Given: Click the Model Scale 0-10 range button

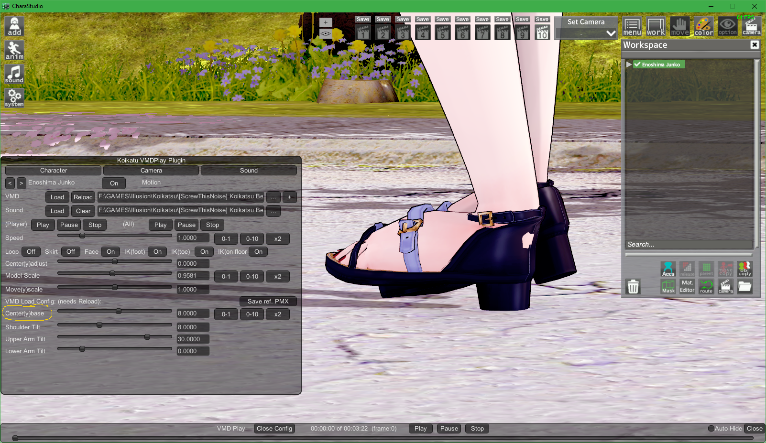Looking at the screenshot, I should coord(252,277).
